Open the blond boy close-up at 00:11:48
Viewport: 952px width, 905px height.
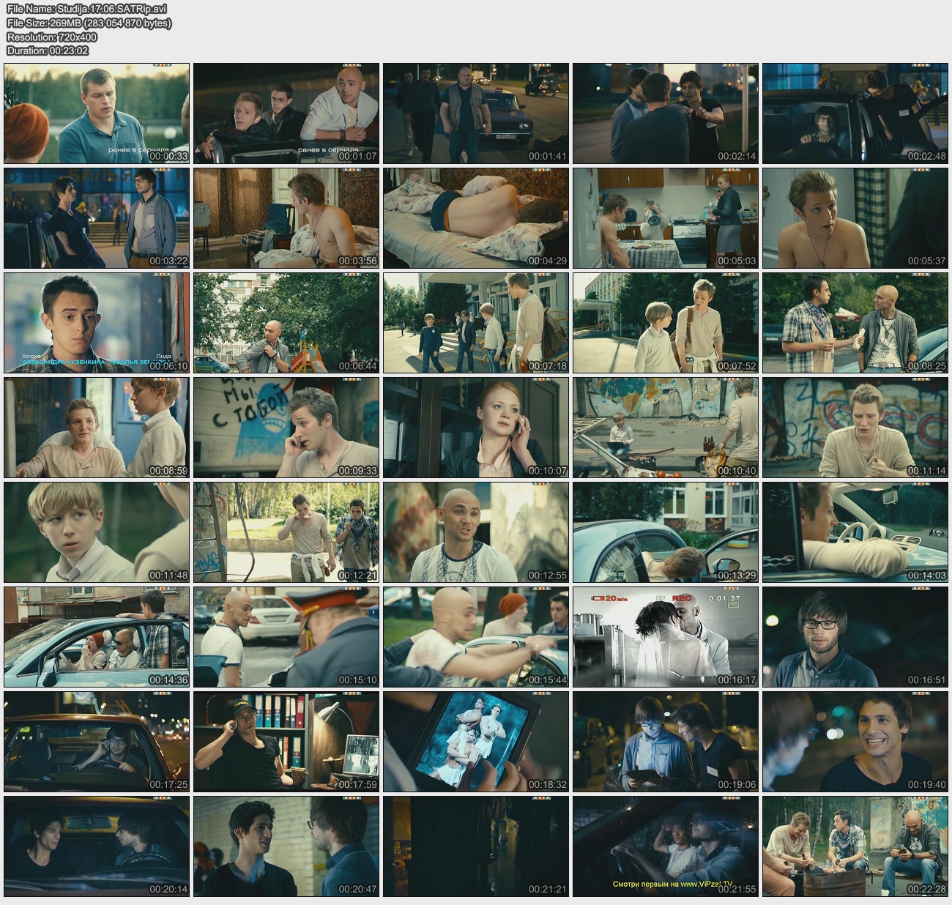tap(97, 532)
